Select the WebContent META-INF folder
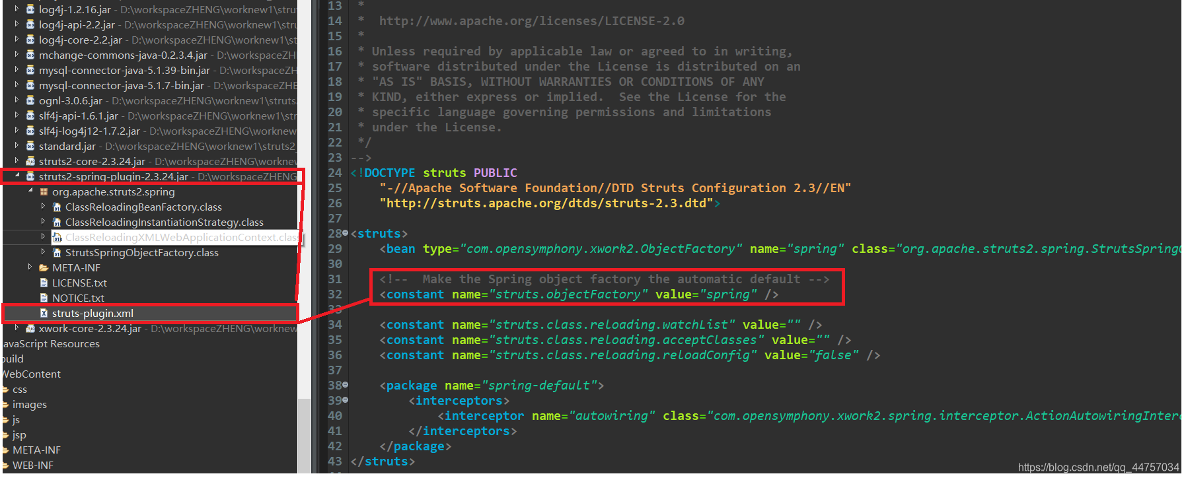The image size is (1186, 480). (x=36, y=450)
